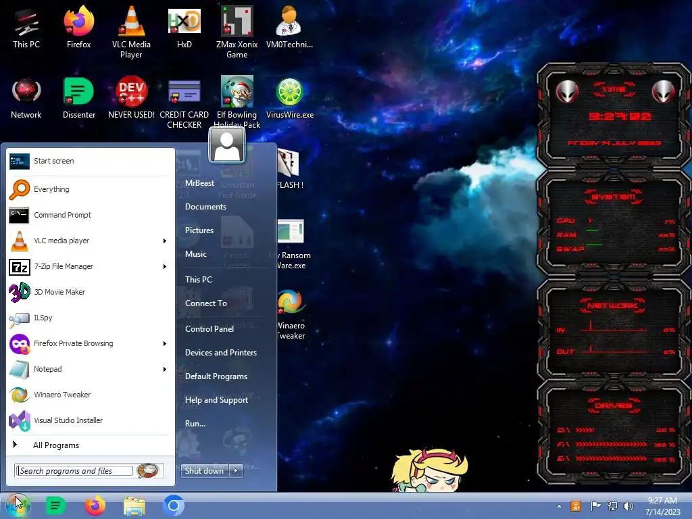Launch the Dissenter desktop shortcut
692x519 pixels.
point(79,99)
